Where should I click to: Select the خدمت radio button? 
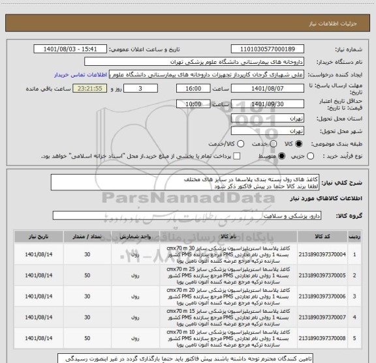(x=274, y=144)
